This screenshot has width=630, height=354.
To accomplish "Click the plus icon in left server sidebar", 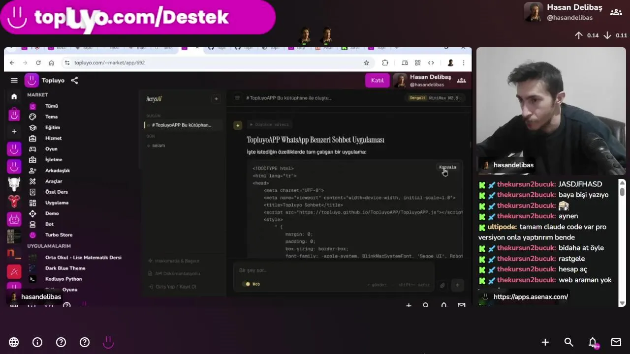I will (14, 131).
